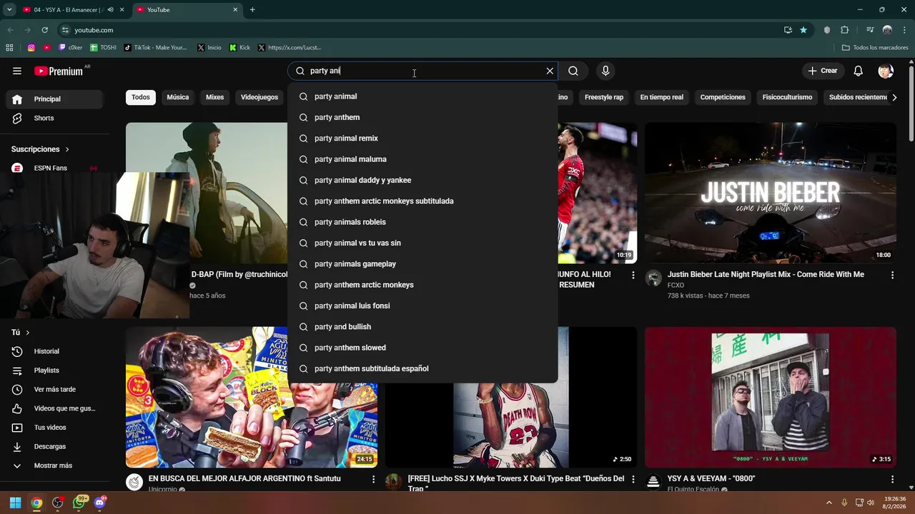Open the TikTok bookmark
Viewport: 915px width, 514px height.
tap(155, 48)
